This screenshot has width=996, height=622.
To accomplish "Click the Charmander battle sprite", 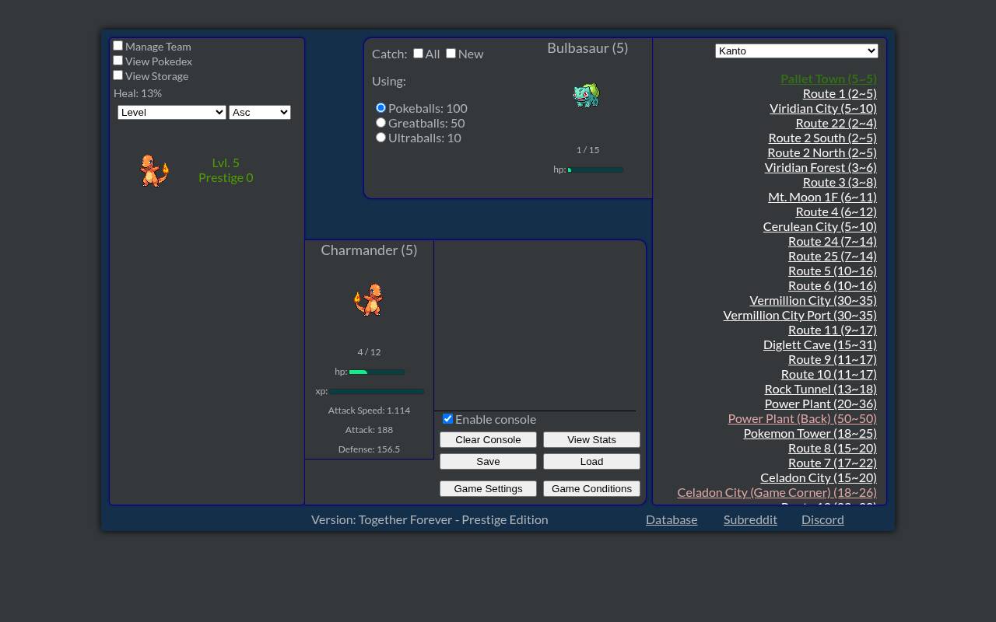I will tap(369, 299).
